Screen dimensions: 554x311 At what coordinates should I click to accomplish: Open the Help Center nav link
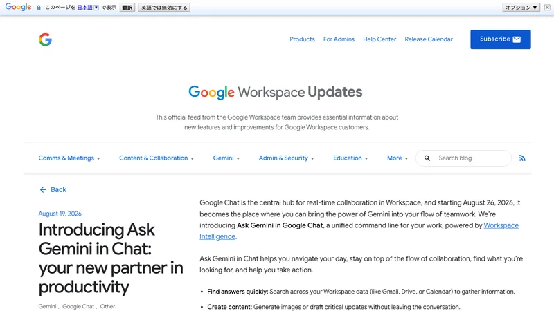379,39
